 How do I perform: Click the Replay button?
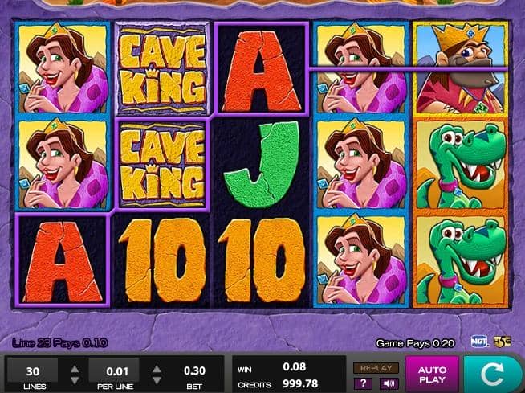[376, 368]
